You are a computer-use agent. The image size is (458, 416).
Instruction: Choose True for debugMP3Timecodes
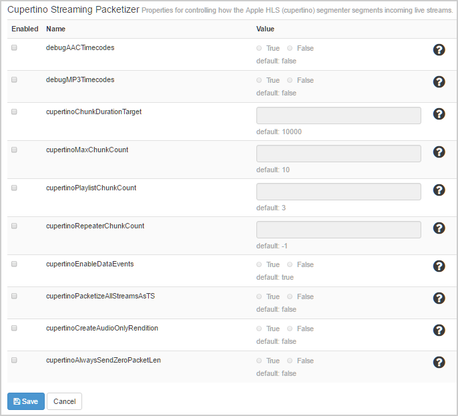[260, 80]
